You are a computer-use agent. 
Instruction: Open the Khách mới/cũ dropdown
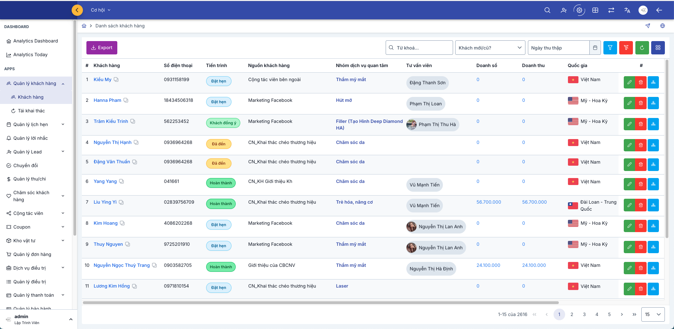point(490,48)
